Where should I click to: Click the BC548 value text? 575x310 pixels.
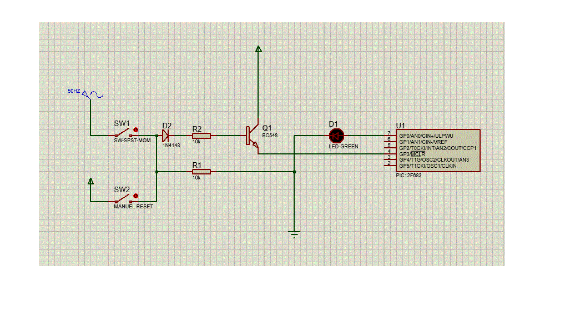click(270, 136)
